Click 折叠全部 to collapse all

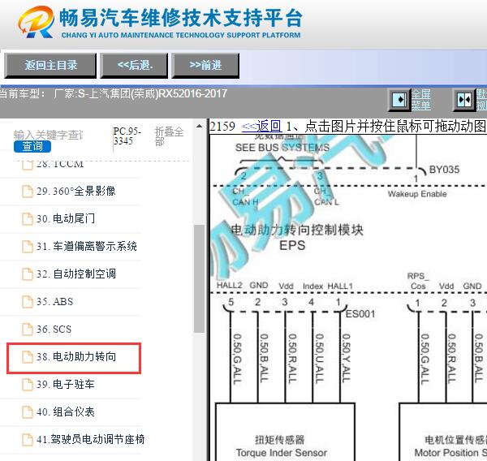(x=169, y=136)
